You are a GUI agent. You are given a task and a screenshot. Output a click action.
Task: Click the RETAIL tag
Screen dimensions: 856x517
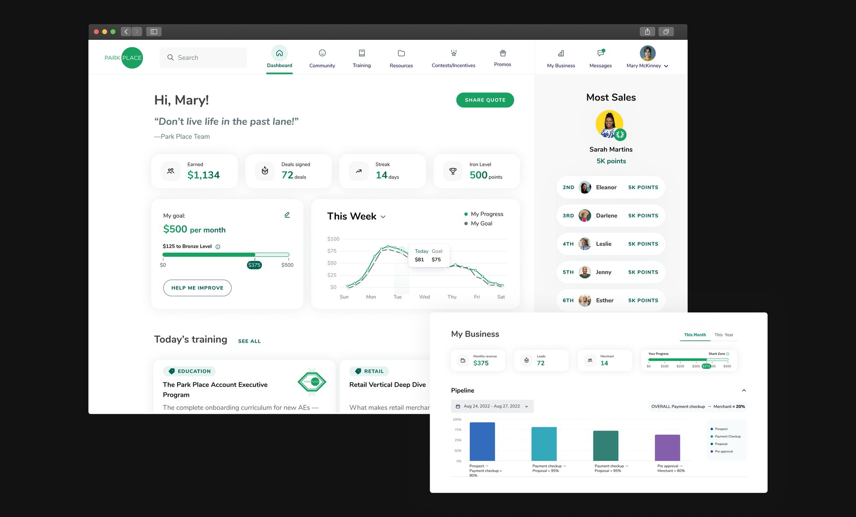[369, 371]
